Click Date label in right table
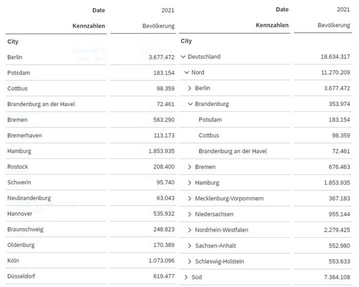 [x=282, y=9]
